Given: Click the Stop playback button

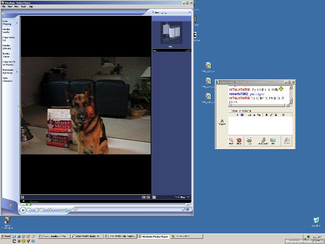Looking at the screenshot, I should click(x=29, y=210).
